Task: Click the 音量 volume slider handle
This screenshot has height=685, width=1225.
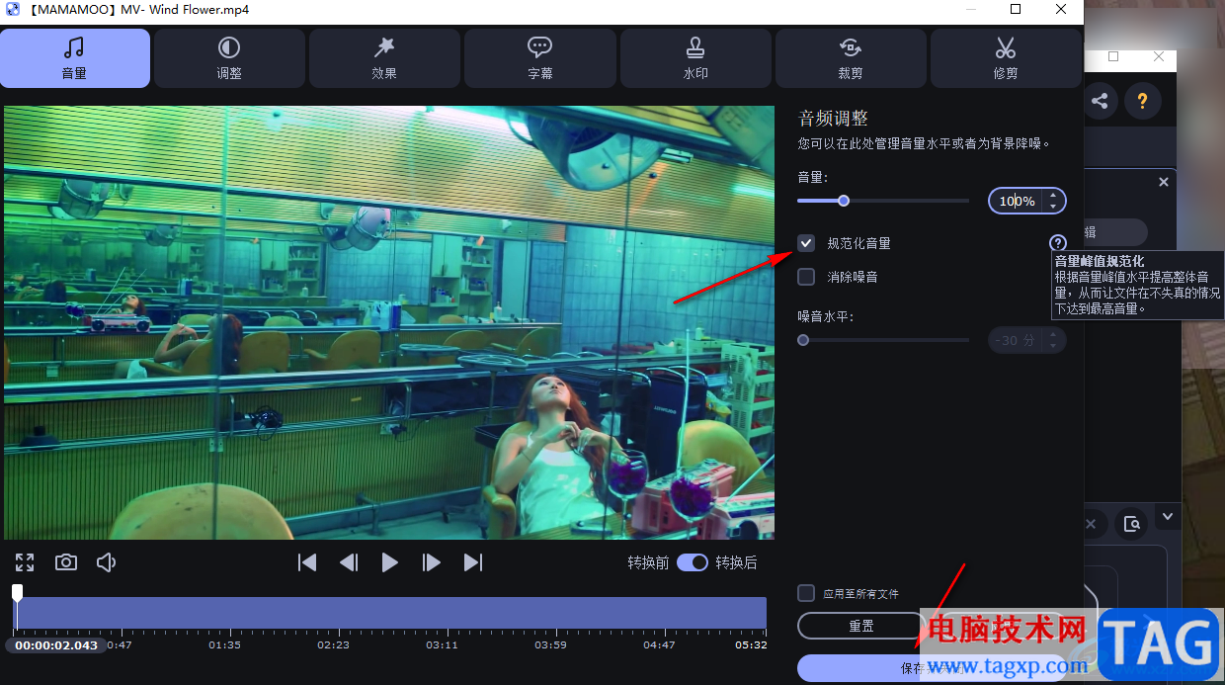Action: click(x=844, y=201)
